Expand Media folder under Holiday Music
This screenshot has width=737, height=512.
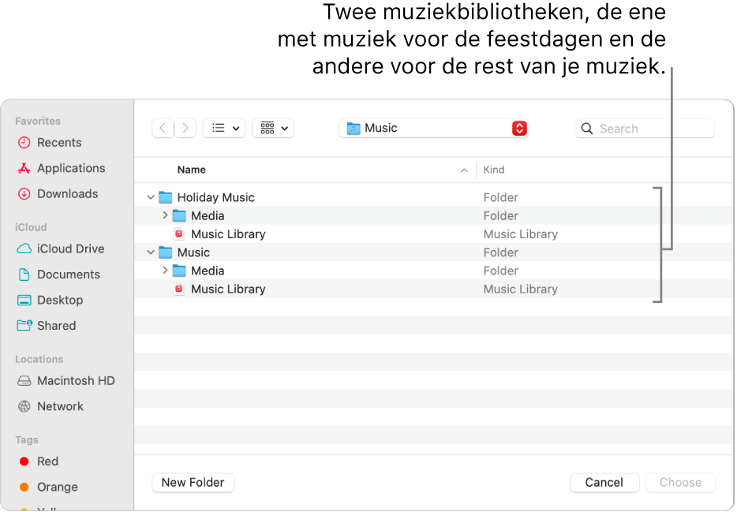(x=165, y=216)
